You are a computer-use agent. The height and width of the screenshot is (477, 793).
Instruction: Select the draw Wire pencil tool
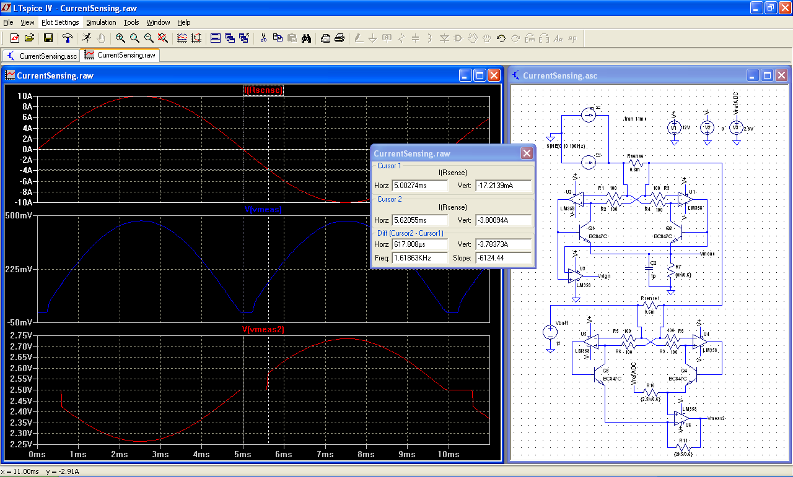pyautogui.click(x=359, y=38)
